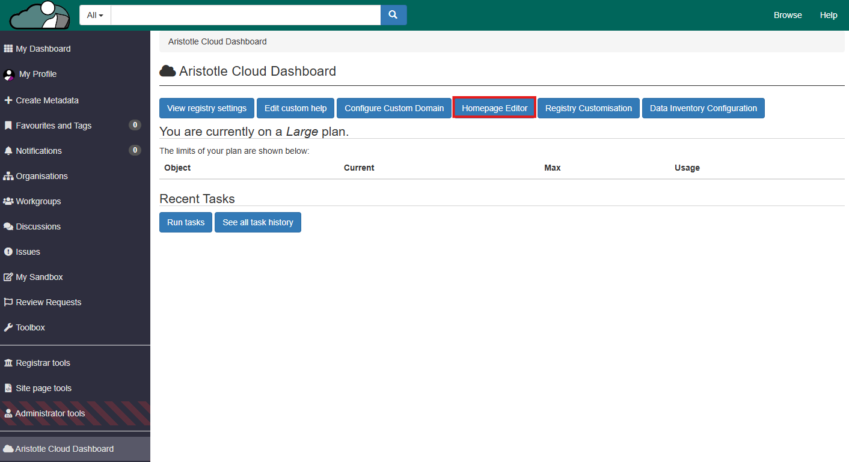Click the My Dashboard grid icon
Screen dimensions: 849x462
(8, 49)
